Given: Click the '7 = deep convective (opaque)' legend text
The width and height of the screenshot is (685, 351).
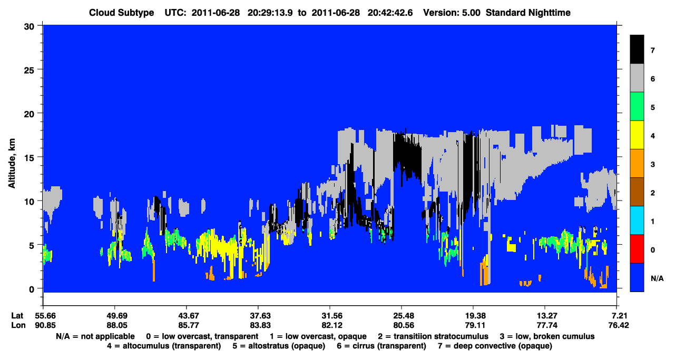Looking at the screenshot, I should click(495, 346).
